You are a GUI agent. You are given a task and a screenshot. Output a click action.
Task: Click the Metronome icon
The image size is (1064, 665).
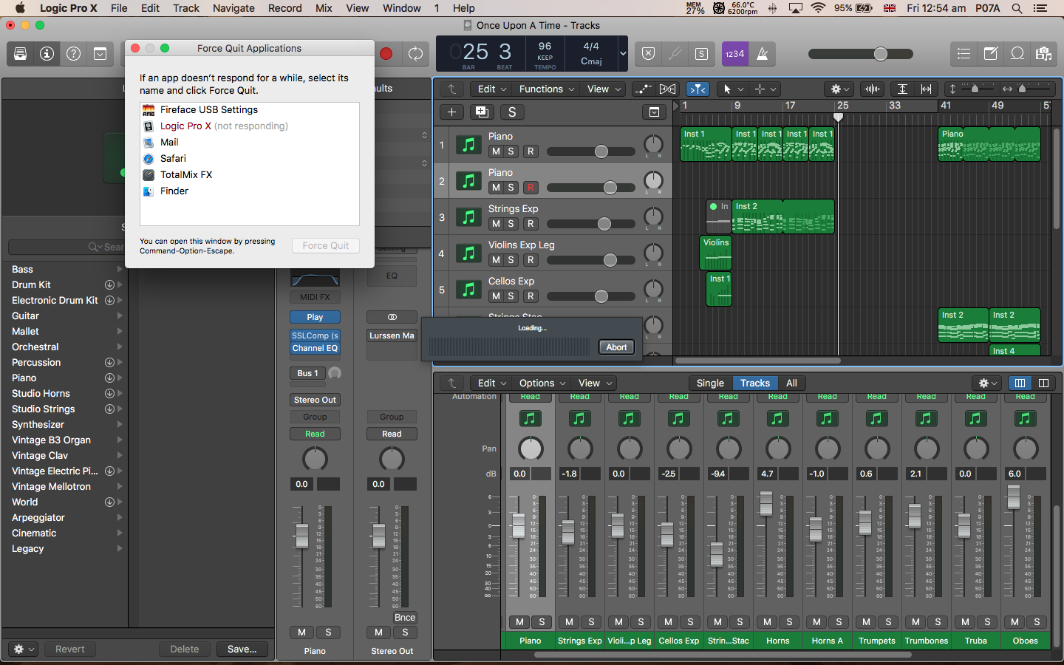763,54
